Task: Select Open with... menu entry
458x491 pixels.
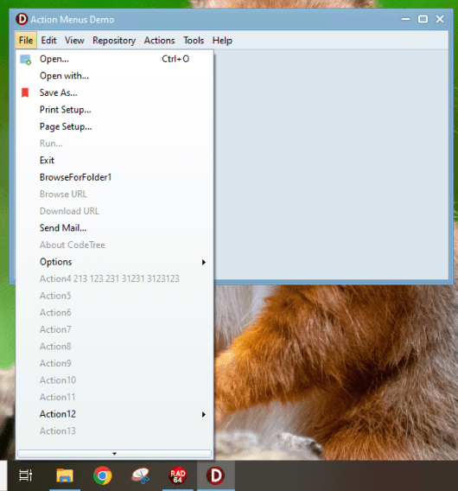Action: click(115, 76)
